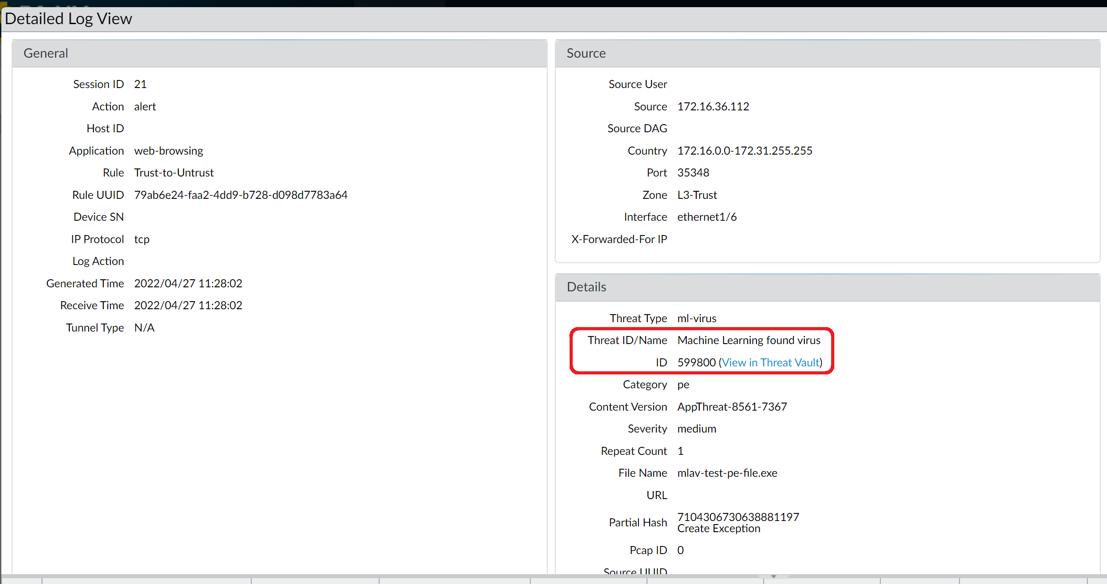Click Create Exception under Partial Hash

pyautogui.click(x=718, y=529)
